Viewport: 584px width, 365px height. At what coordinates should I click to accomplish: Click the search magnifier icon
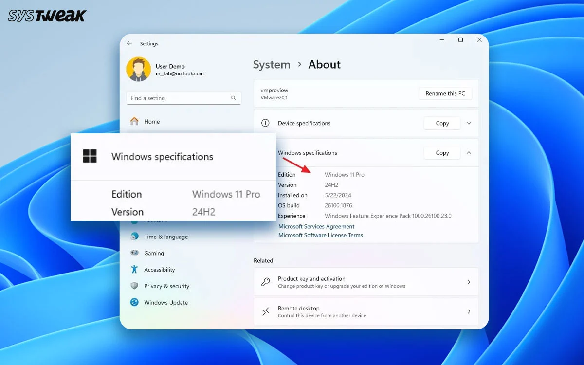(232, 98)
